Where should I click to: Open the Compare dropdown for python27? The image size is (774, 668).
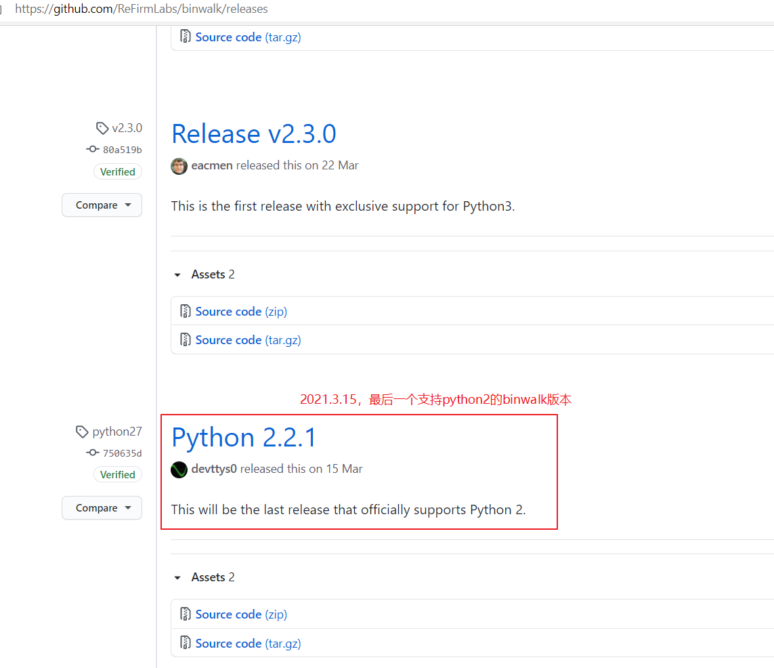click(x=102, y=508)
